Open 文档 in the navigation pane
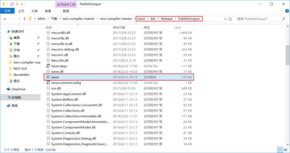The image size is (290, 153). [x=17, y=50]
